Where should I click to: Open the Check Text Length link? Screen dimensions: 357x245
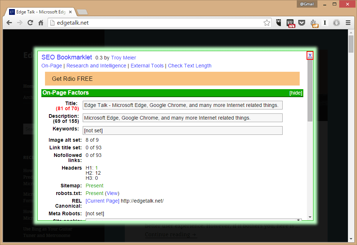190,66
